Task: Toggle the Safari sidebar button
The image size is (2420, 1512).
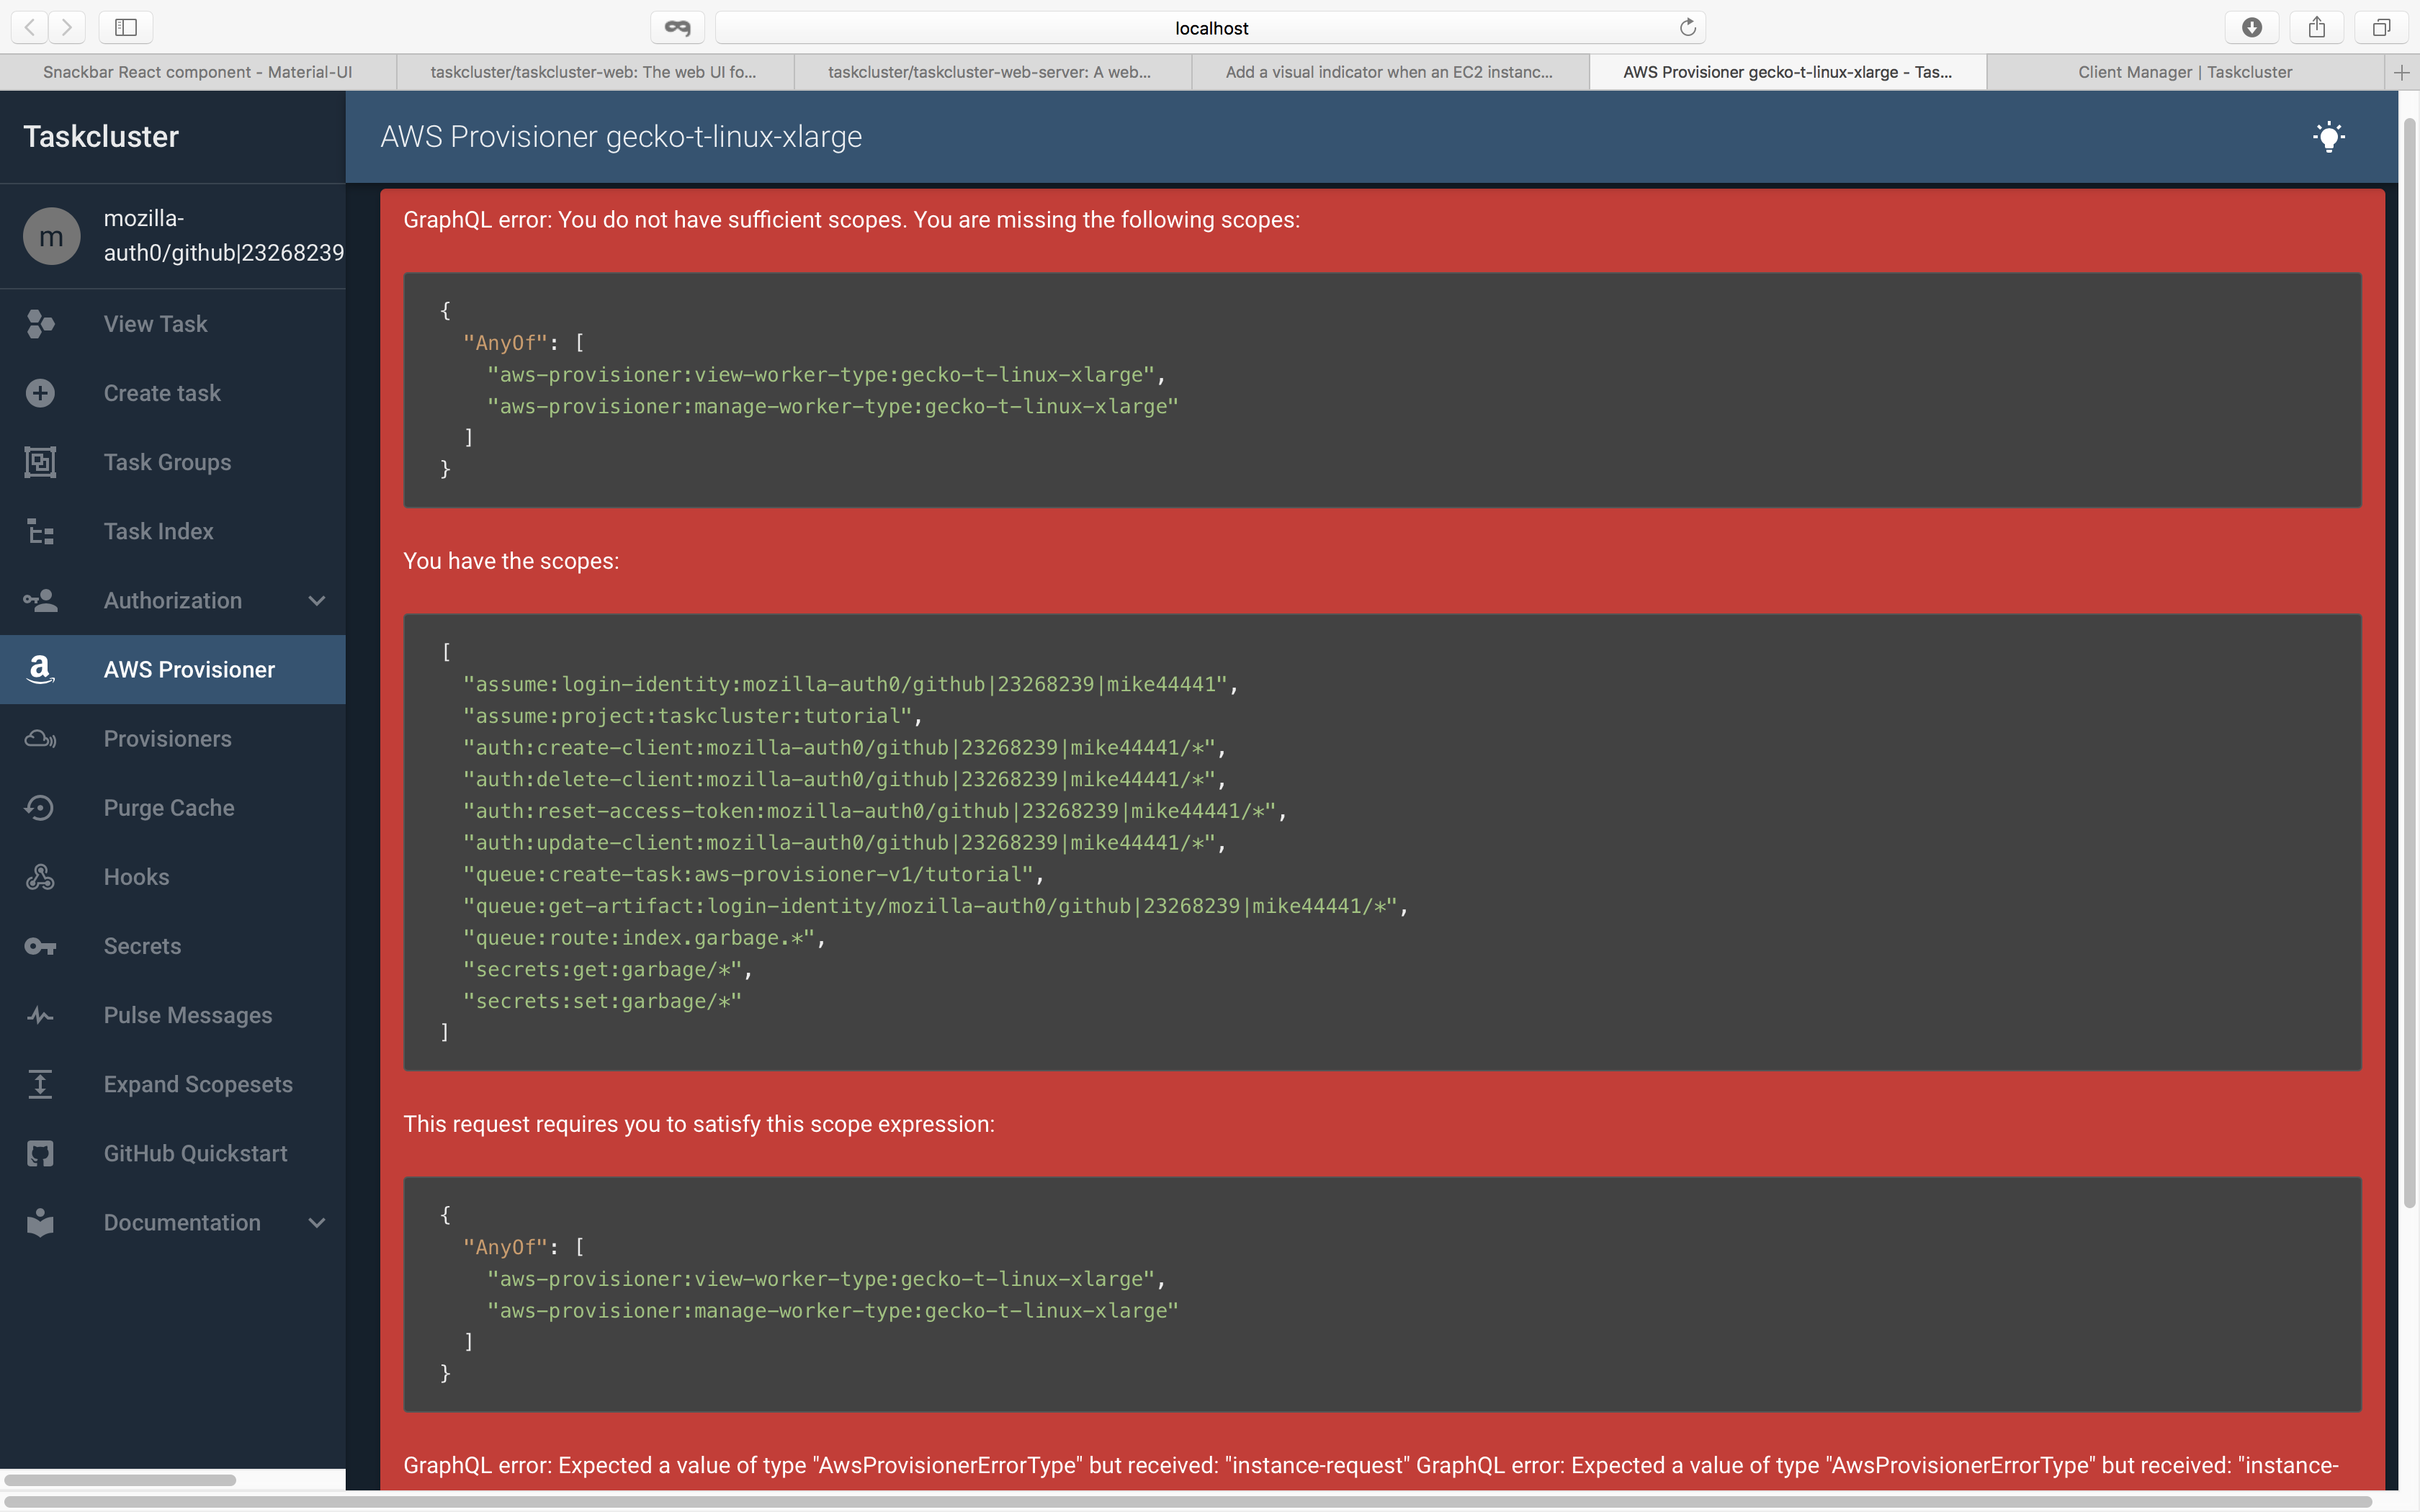Action: coord(126,27)
